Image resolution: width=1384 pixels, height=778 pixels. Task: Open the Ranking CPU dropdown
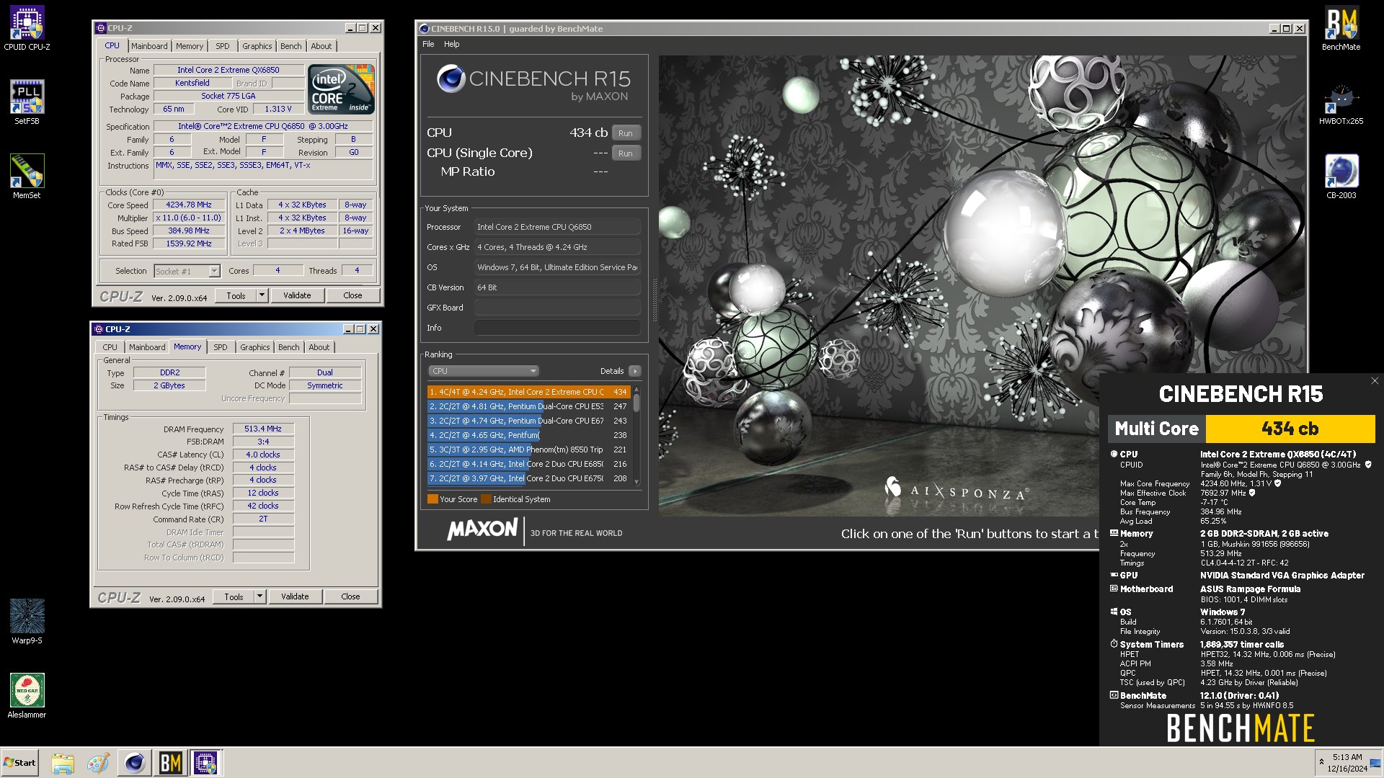click(483, 371)
